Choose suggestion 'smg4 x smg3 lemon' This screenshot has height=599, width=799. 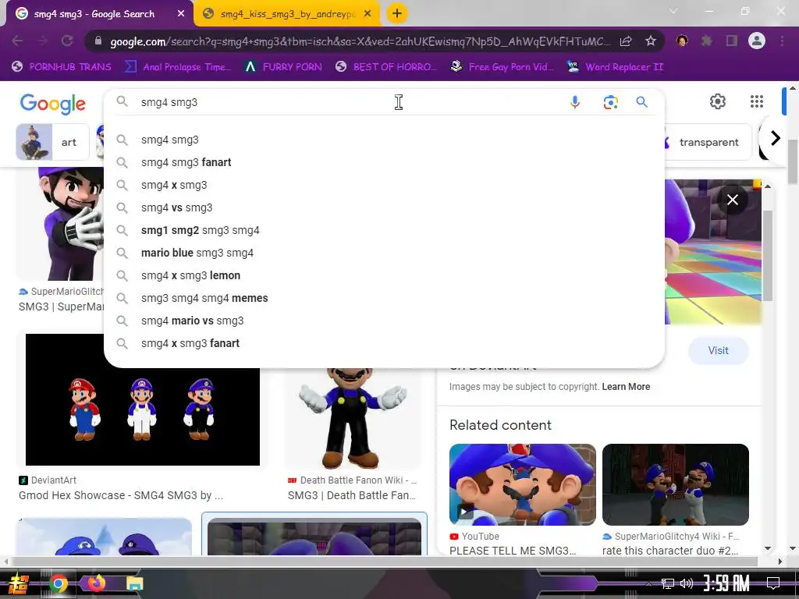pyautogui.click(x=384, y=275)
